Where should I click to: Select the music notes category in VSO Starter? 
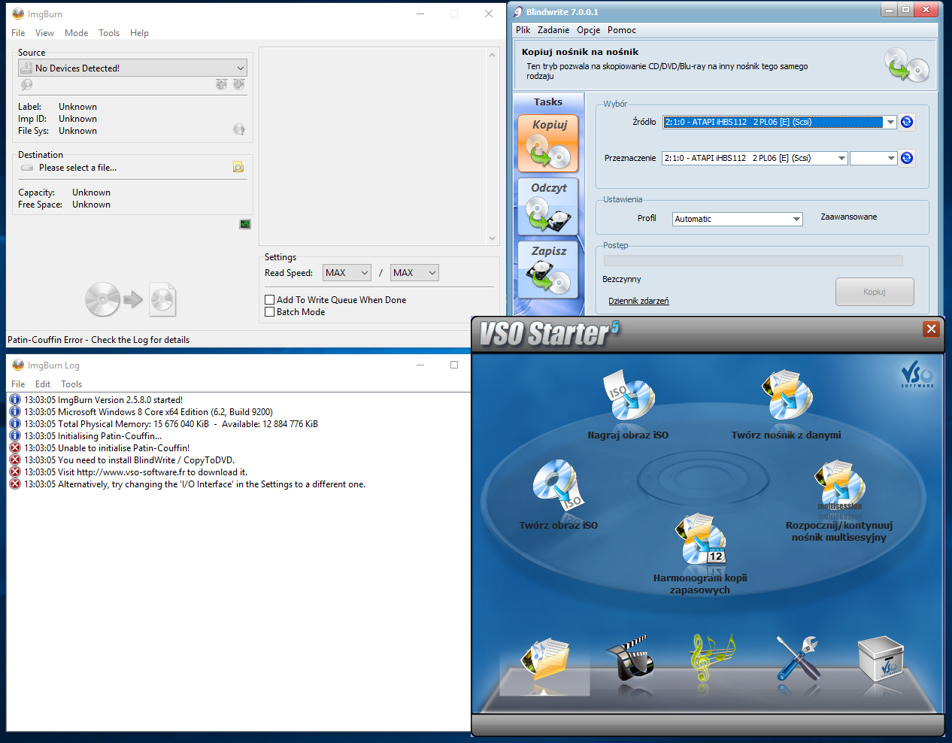pyautogui.click(x=711, y=658)
